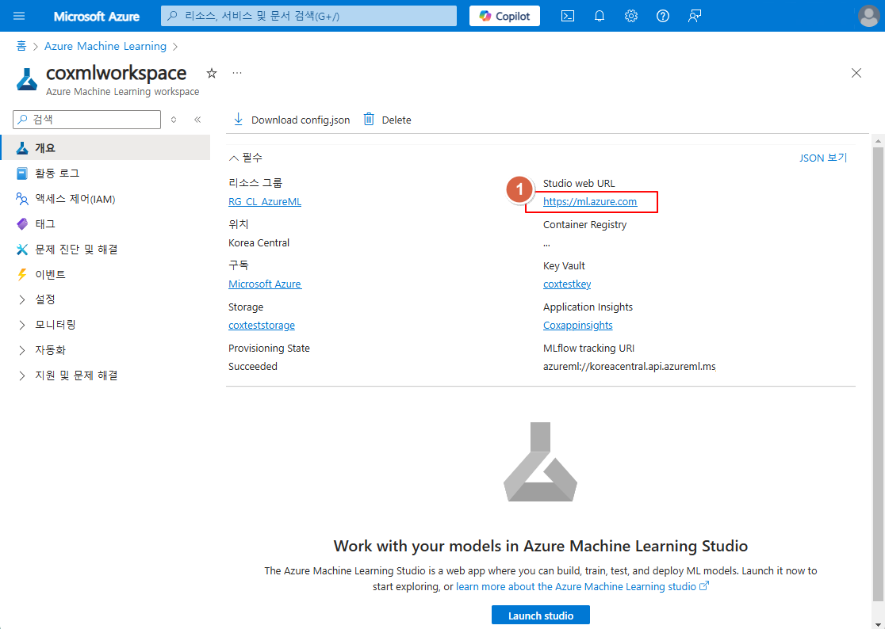Click the 태그 purple tag icon
Screen dimensions: 885x629
pyautogui.click(x=22, y=223)
